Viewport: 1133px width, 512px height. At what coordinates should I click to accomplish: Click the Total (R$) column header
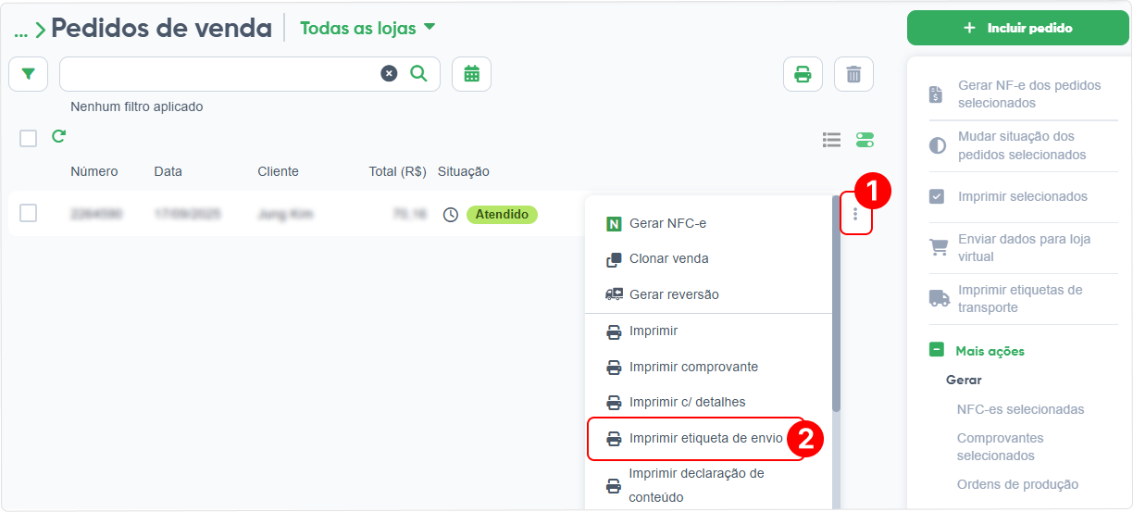pyautogui.click(x=397, y=171)
